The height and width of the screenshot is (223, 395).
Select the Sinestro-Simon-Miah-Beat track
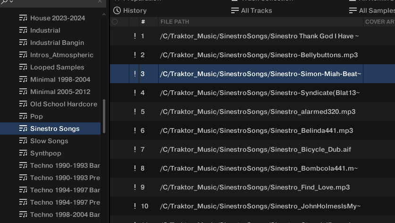[261, 74]
